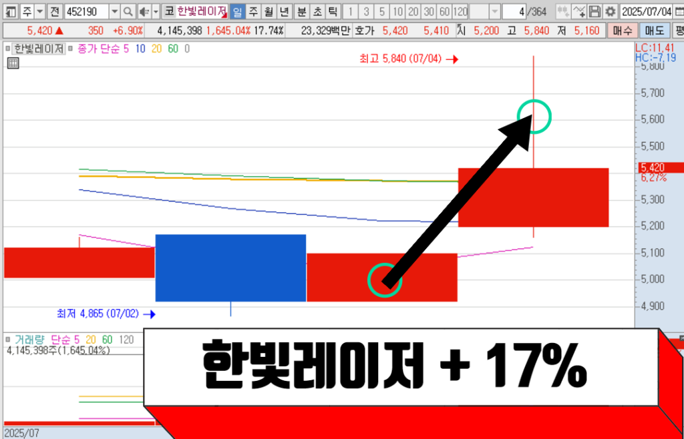Choose the 60 interval button
The image size is (684, 439).
click(x=445, y=11)
